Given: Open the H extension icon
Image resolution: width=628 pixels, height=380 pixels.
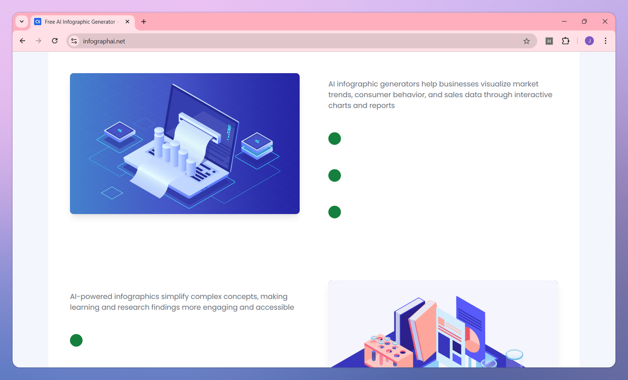Looking at the screenshot, I should 549,41.
